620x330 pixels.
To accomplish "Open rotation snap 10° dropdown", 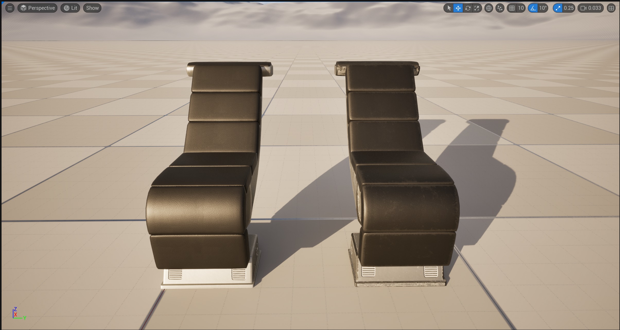I will tap(543, 8).
